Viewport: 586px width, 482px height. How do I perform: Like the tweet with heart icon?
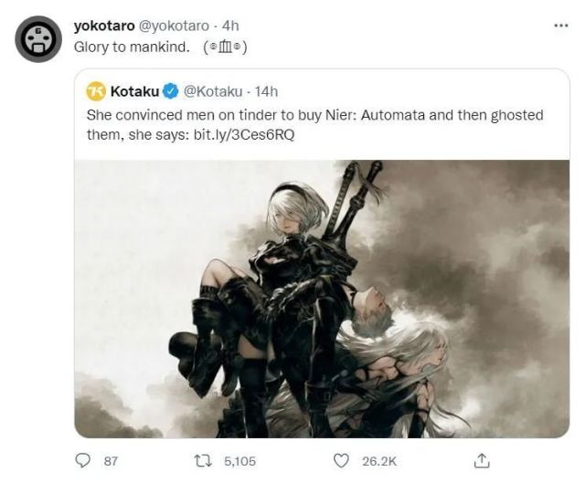(342, 461)
